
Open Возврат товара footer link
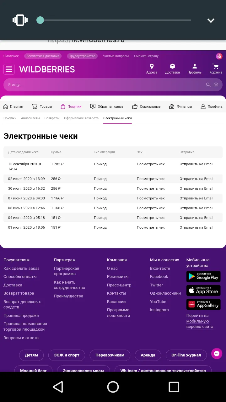[19, 293]
